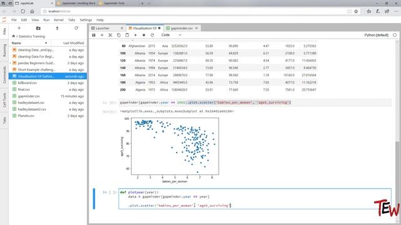Refresh the browser page
This screenshot has width=401, height=225.
pos(23,11)
